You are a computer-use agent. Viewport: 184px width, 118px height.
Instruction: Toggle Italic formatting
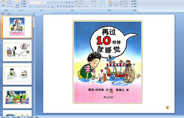coord(33,7)
